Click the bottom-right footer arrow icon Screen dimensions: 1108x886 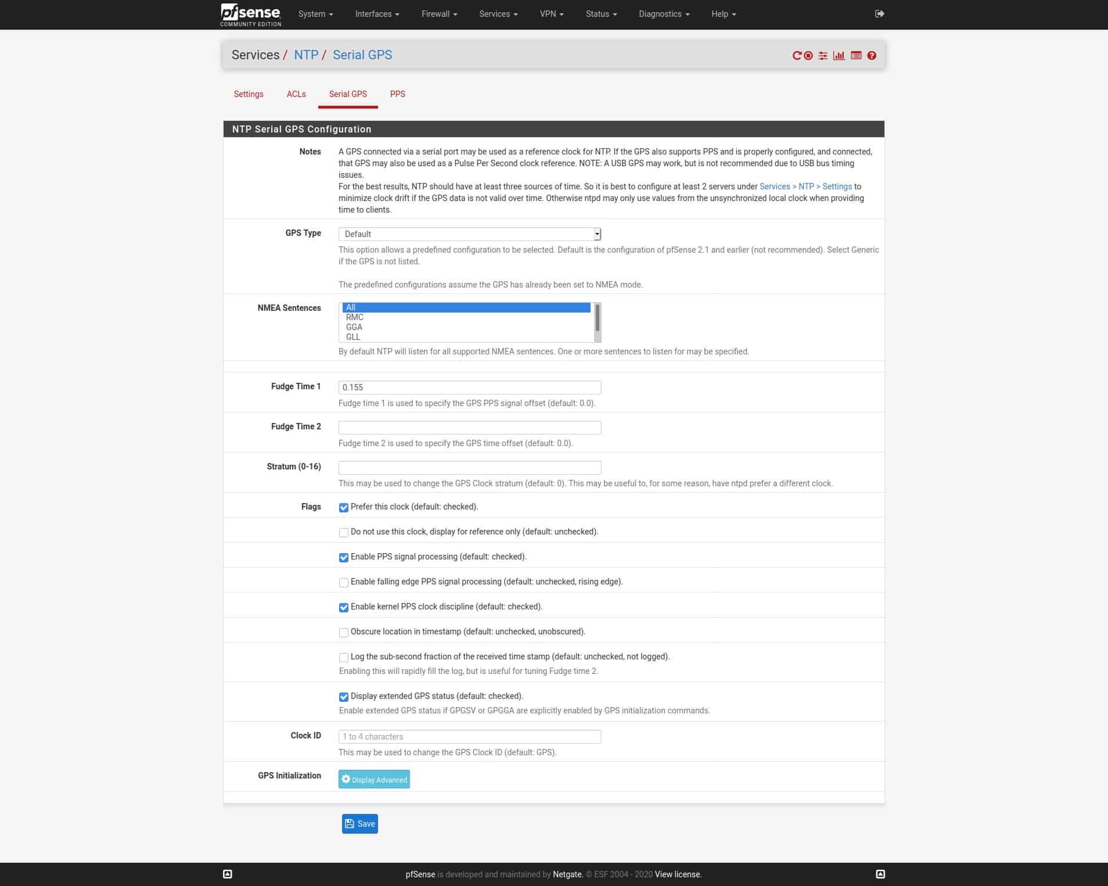point(880,874)
